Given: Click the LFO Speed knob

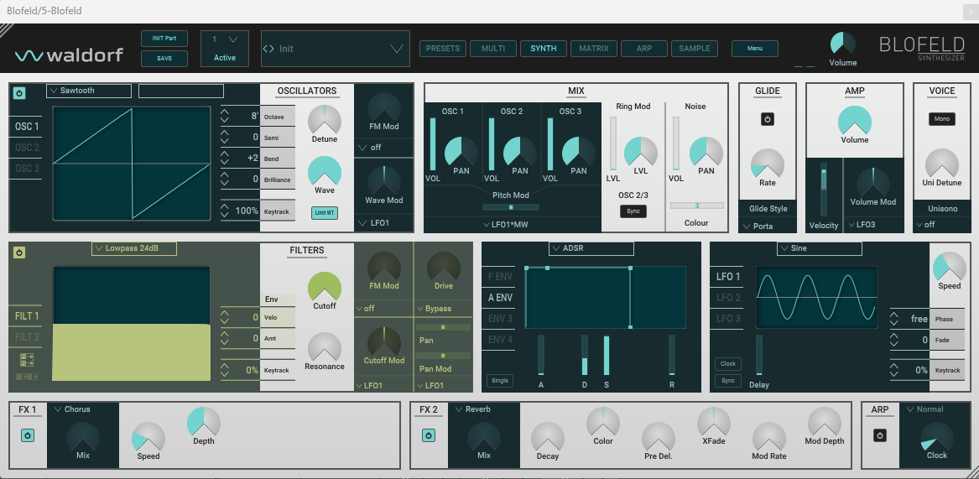Looking at the screenshot, I should (x=949, y=268).
